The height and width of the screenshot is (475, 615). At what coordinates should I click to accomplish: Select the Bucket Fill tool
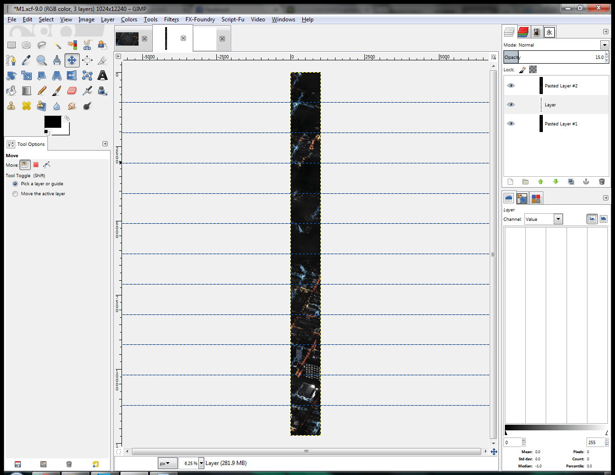[x=11, y=91]
